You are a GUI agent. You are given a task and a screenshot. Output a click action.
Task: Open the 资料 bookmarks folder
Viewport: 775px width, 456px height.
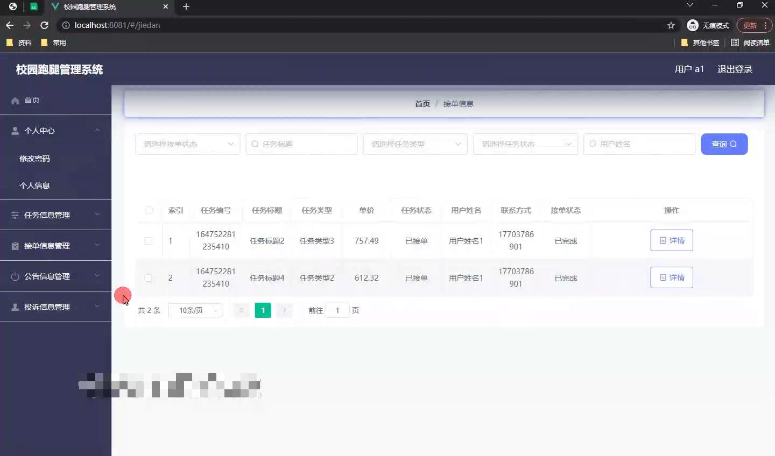click(19, 42)
